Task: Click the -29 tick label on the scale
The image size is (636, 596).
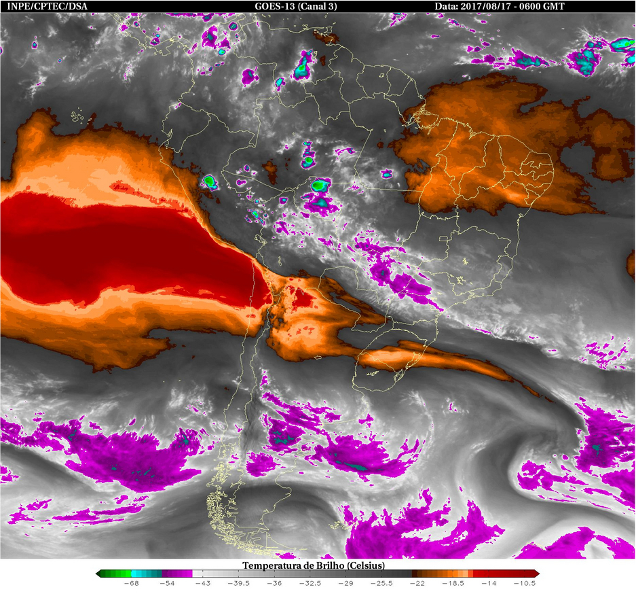Action: tap(345, 584)
